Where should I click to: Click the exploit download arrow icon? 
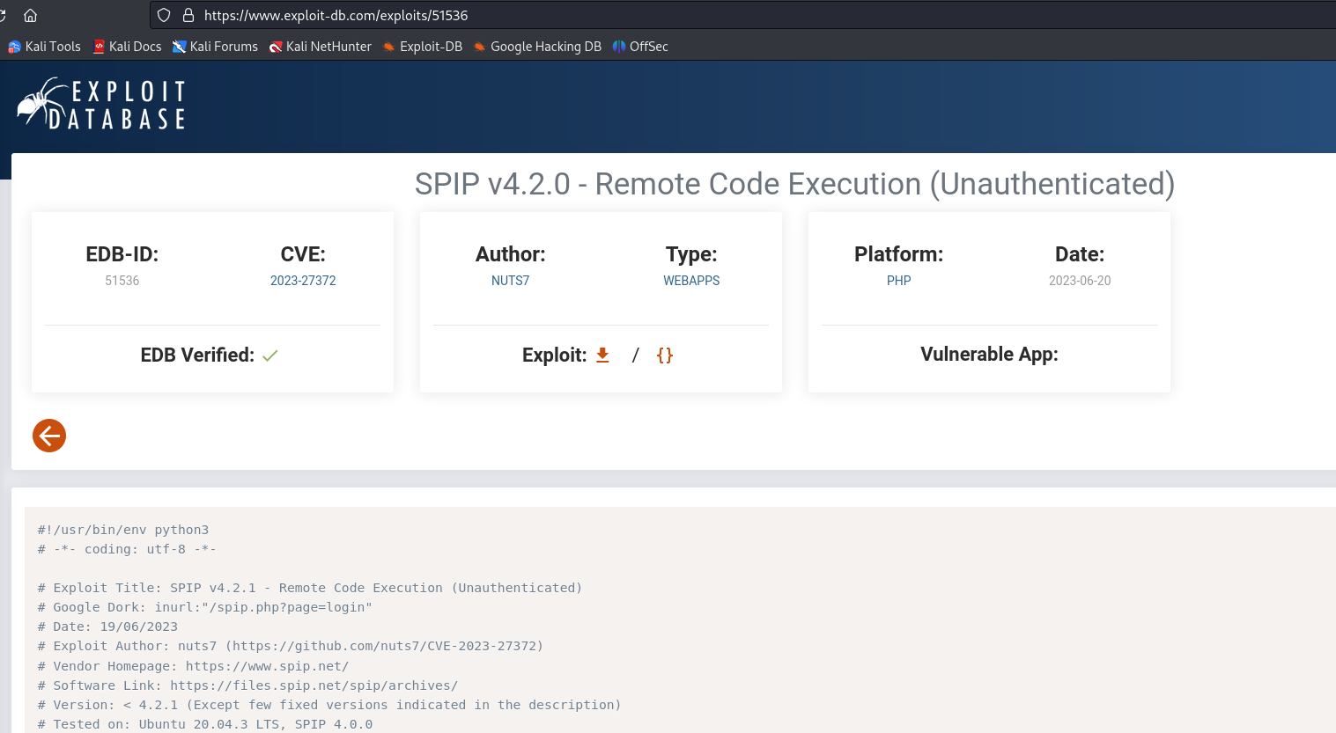tap(602, 355)
